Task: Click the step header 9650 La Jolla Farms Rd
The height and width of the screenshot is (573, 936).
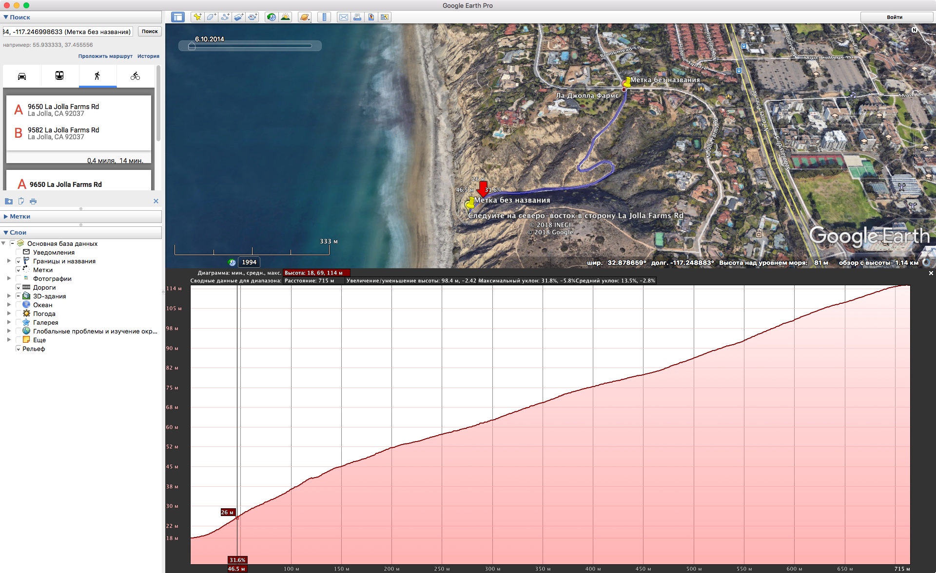Action: (x=65, y=185)
